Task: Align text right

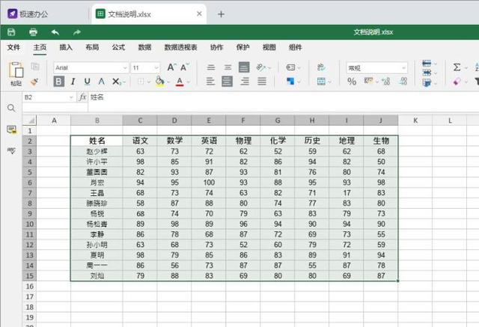Action: 245,82
